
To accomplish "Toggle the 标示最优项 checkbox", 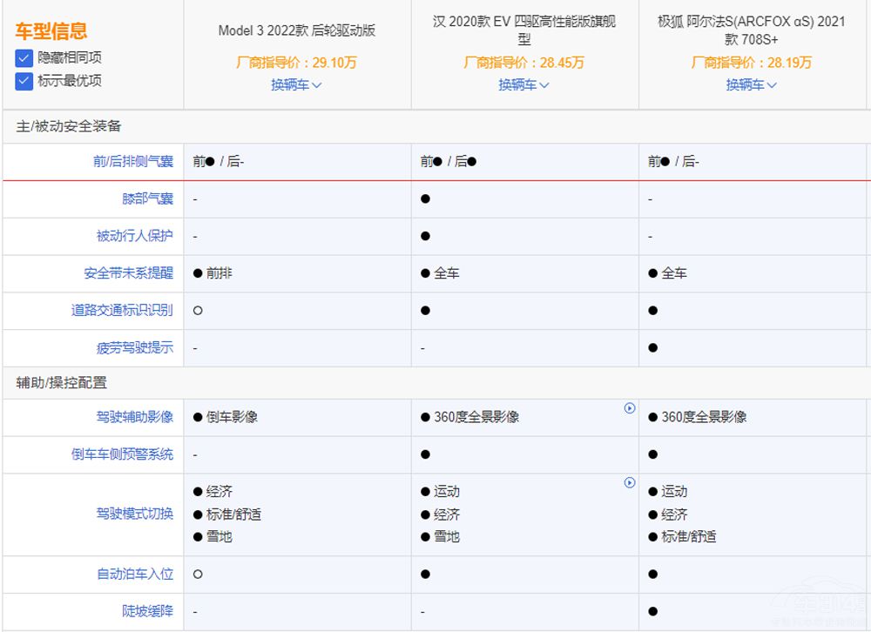I will [24, 81].
